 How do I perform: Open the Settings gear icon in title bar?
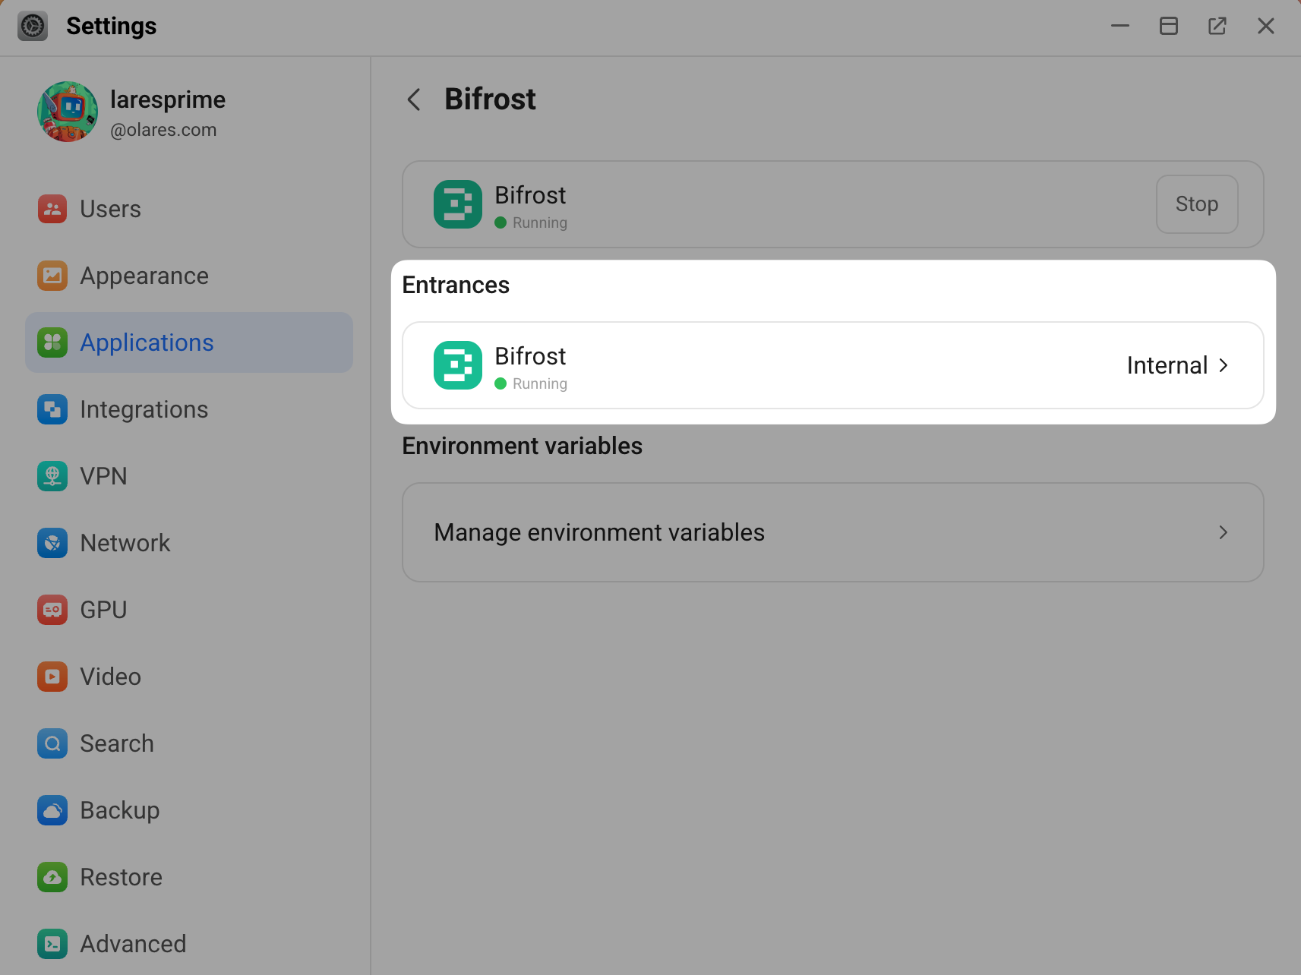point(32,25)
